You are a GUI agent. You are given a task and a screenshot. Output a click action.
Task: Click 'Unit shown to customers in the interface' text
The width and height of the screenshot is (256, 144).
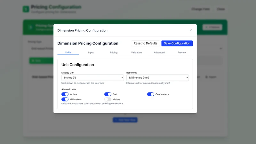coord(83,83)
